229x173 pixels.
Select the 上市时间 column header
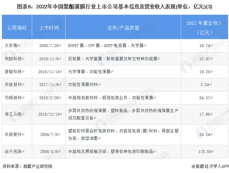coord(49,28)
